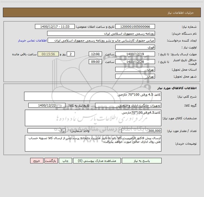The height and width of the screenshot is (197, 204).
Task: Click the label توضیحات خریدار
Action: (x=186, y=144)
